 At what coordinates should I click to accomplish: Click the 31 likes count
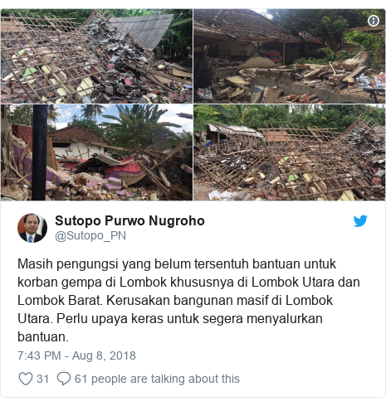(x=42, y=379)
